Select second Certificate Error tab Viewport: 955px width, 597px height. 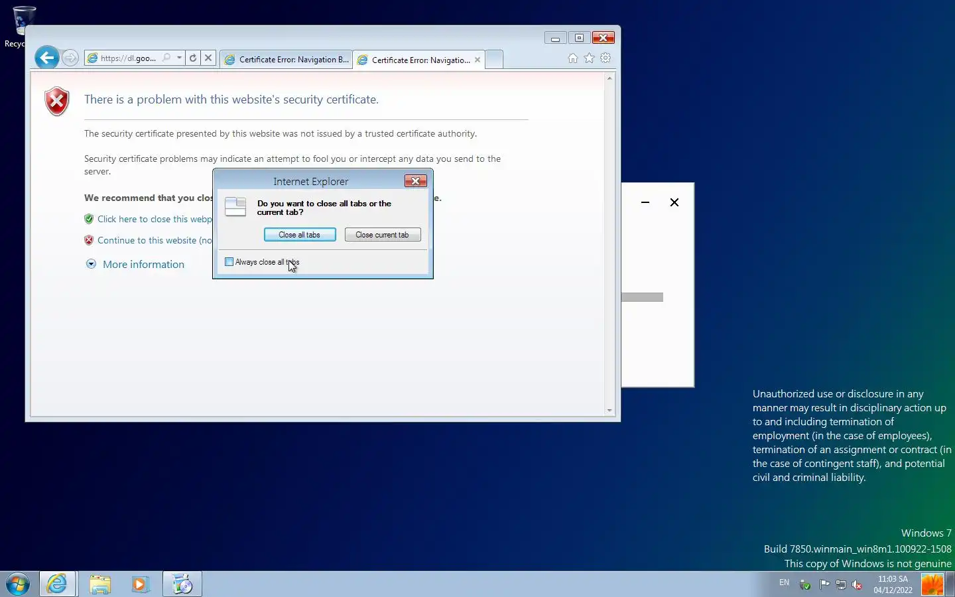pyautogui.click(x=414, y=60)
